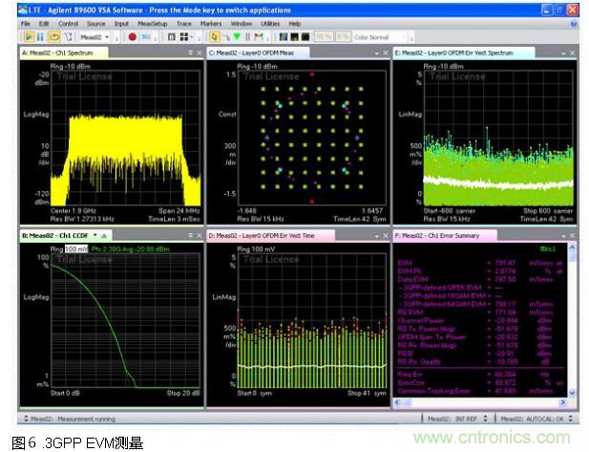The width and height of the screenshot is (589, 452).
Task: Open the MeasSetup menu
Action: click(152, 22)
